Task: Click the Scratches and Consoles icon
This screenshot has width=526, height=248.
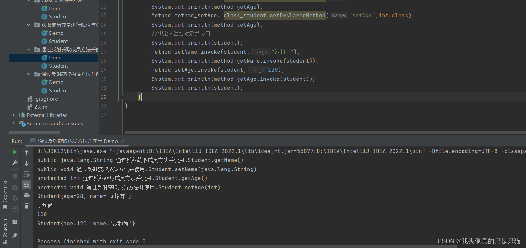Action: 22,124
